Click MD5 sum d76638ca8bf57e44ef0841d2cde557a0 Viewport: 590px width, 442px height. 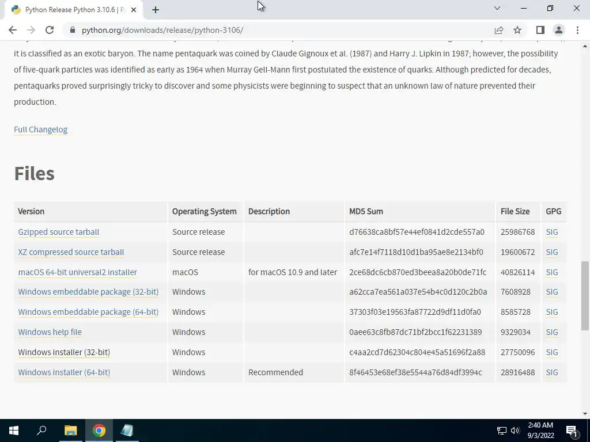(417, 232)
